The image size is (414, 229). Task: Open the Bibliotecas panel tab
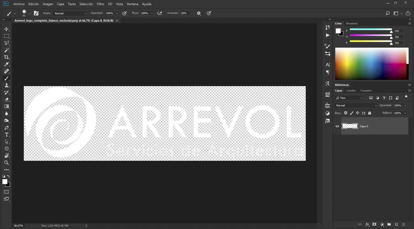coord(342,85)
